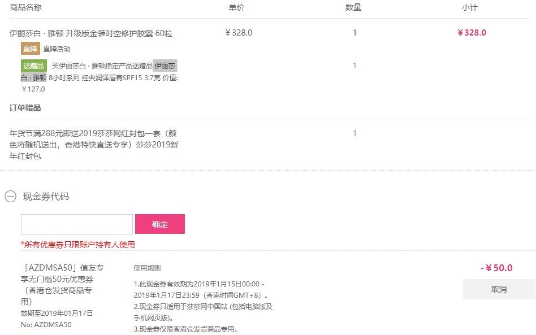Screen dimensions: 536x335
Task: Click the 直降 promotion badge
Action: point(31,49)
